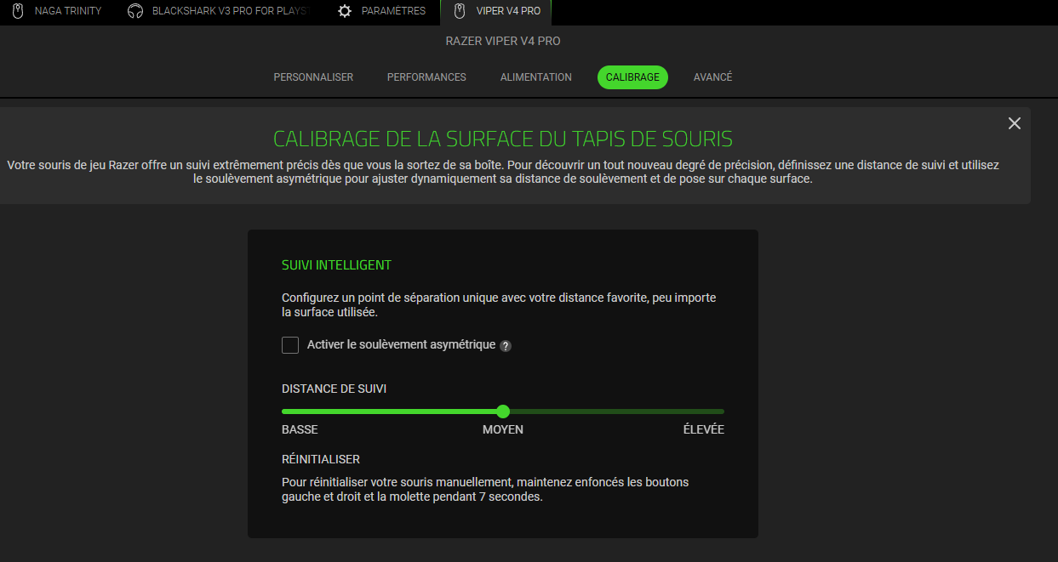Click the Distance de suivi slider handle
Screen dimensions: 1058x562
pyautogui.click(x=503, y=412)
